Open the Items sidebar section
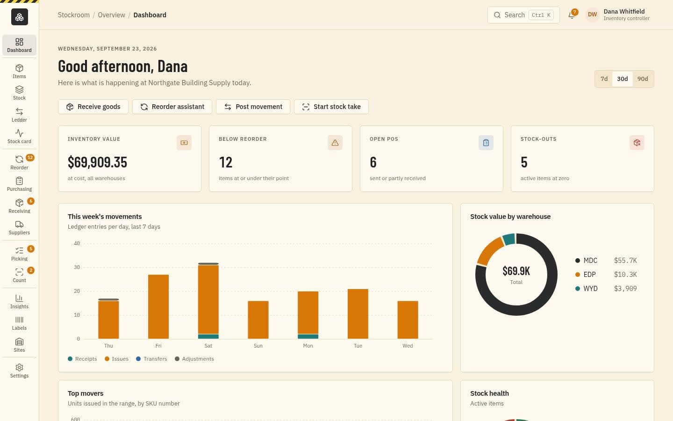The width and height of the screenshot is (673, 421). [19, 72]
